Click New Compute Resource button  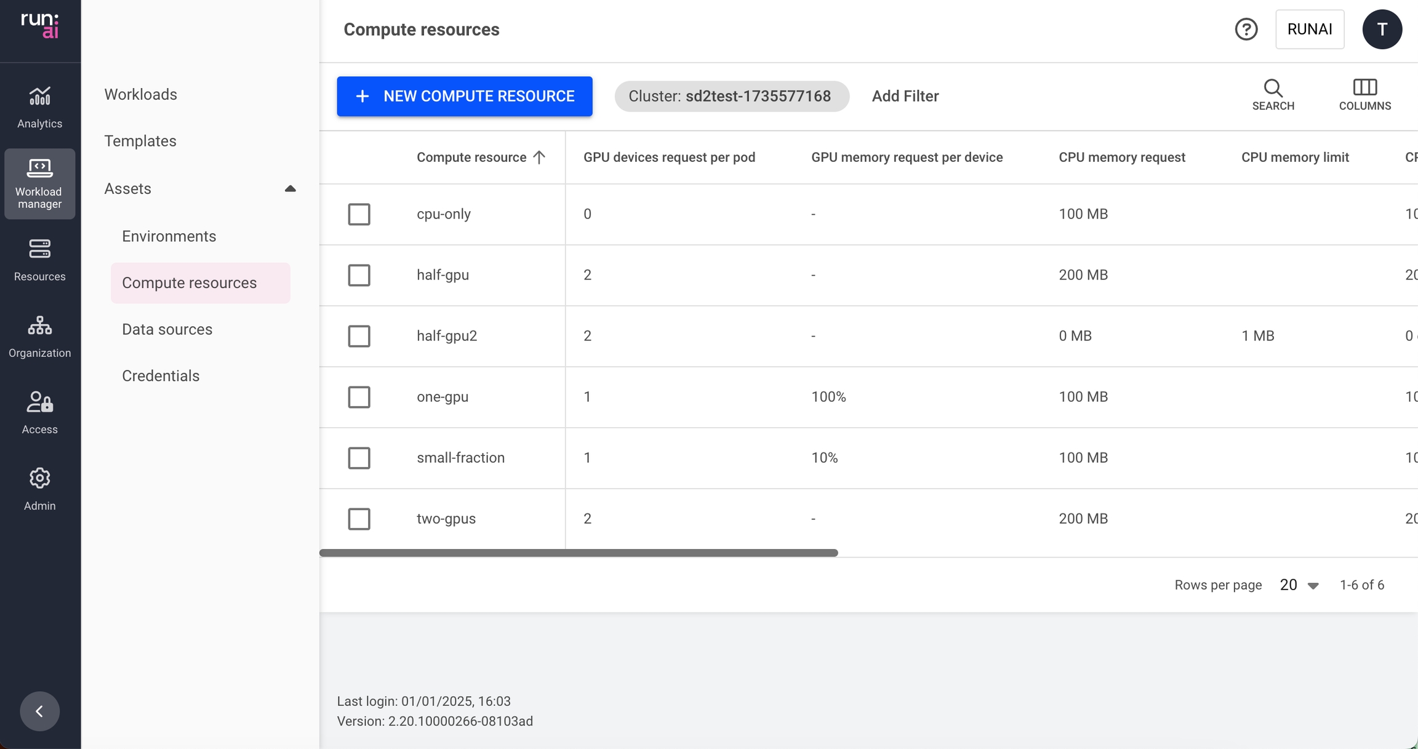[464, 96]
